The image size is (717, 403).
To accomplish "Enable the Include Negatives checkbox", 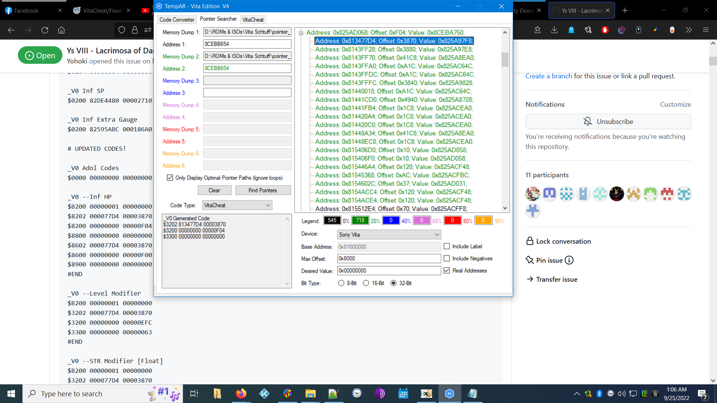I will click(447, 258).
